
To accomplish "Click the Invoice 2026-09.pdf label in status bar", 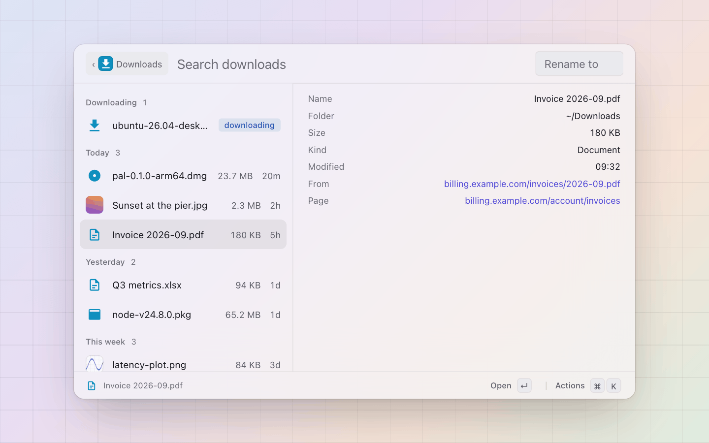I will (143, 386).
